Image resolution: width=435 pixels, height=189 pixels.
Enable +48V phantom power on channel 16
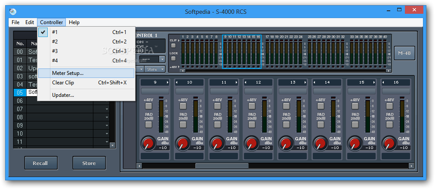tap(389, 106)
